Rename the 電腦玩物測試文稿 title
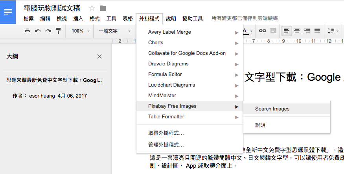Image resolution: width=344 pixels, height=174 pixels. point(52,8)
